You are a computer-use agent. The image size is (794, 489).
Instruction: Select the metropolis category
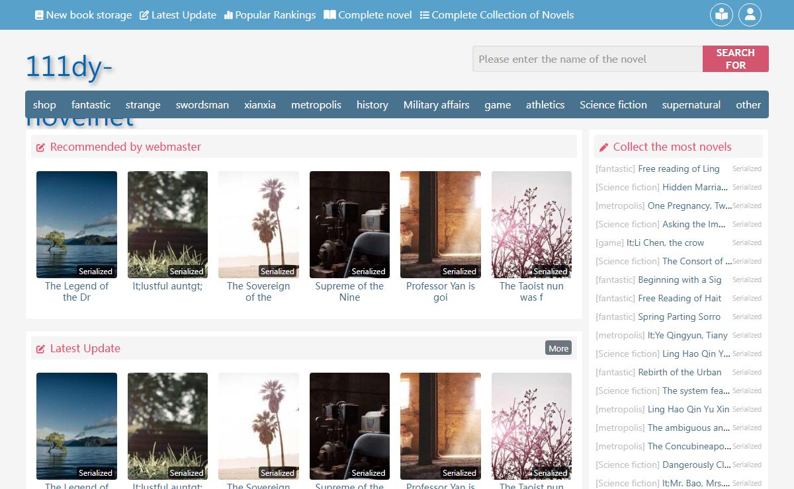pos(316,104)
